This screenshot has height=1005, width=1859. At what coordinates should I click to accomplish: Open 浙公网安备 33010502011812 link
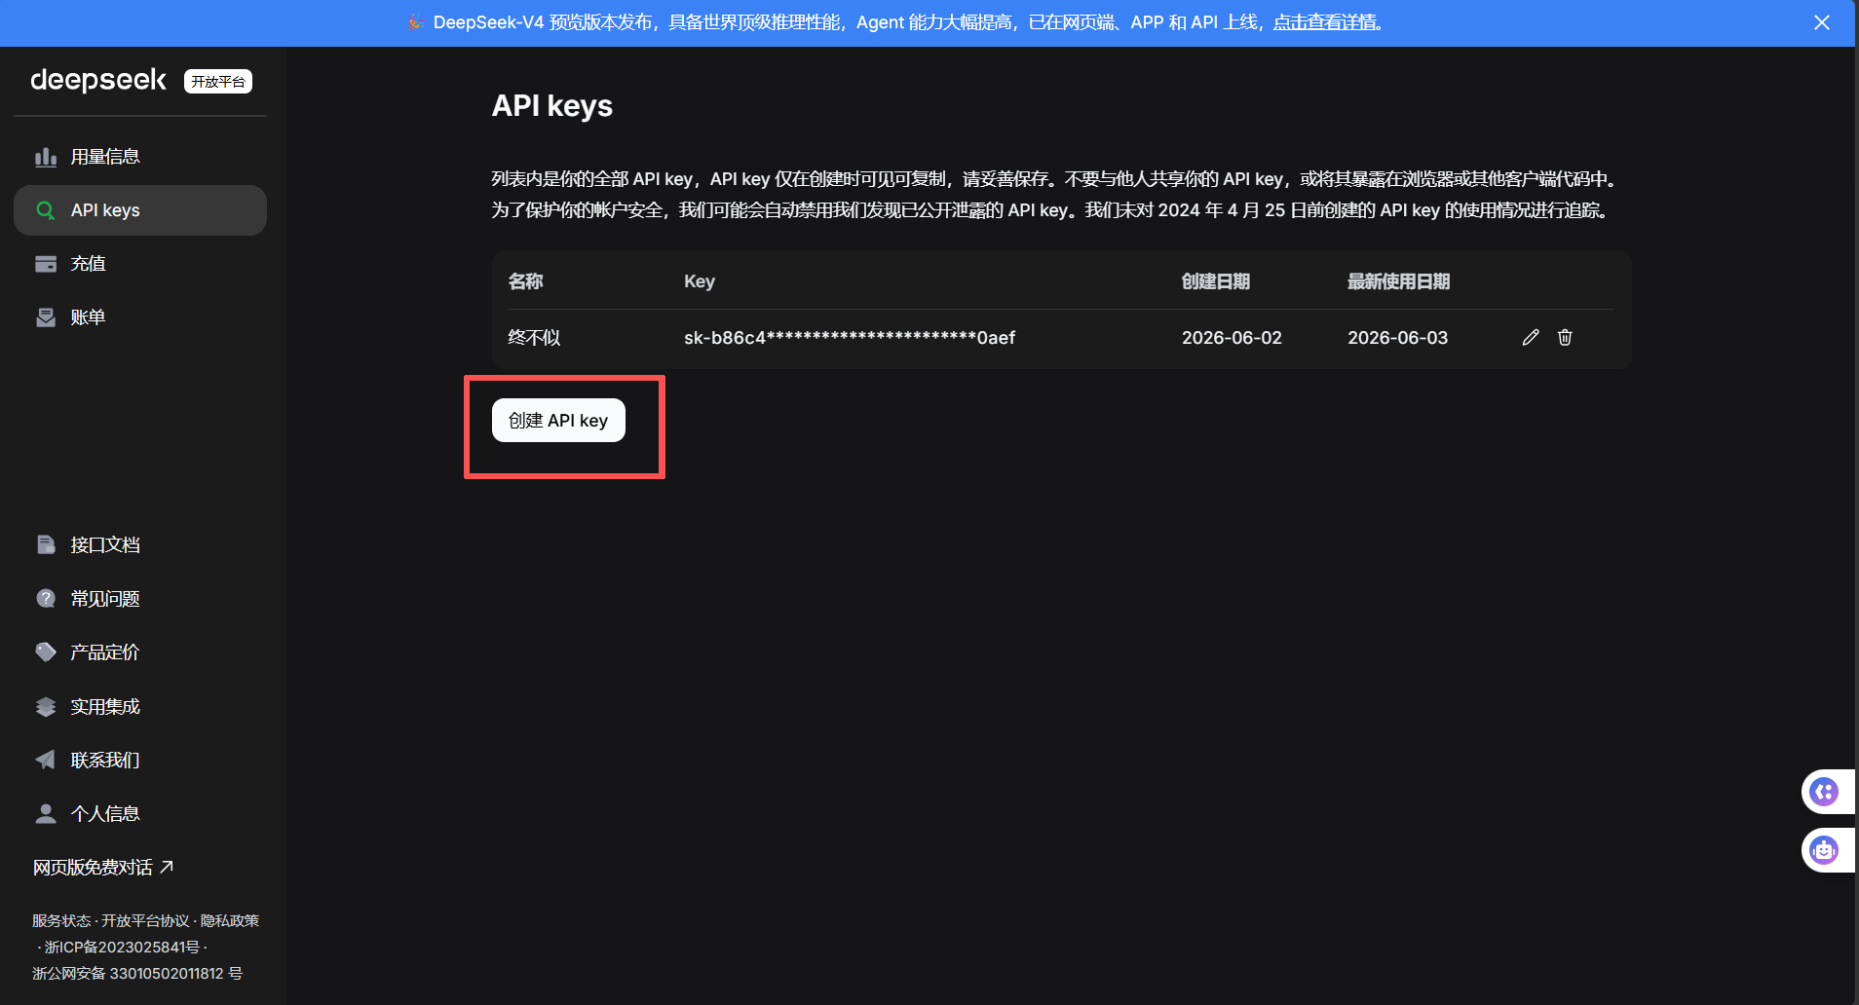click(x=137, y=973)
